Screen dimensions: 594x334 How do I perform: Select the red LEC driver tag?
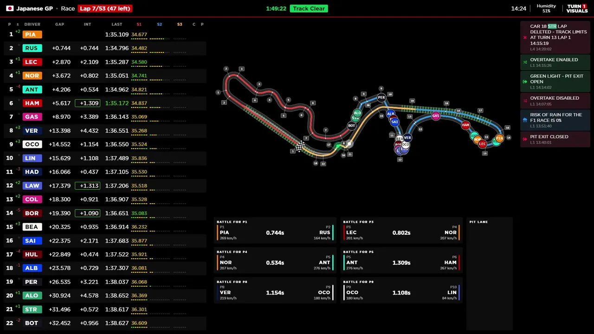32,62
